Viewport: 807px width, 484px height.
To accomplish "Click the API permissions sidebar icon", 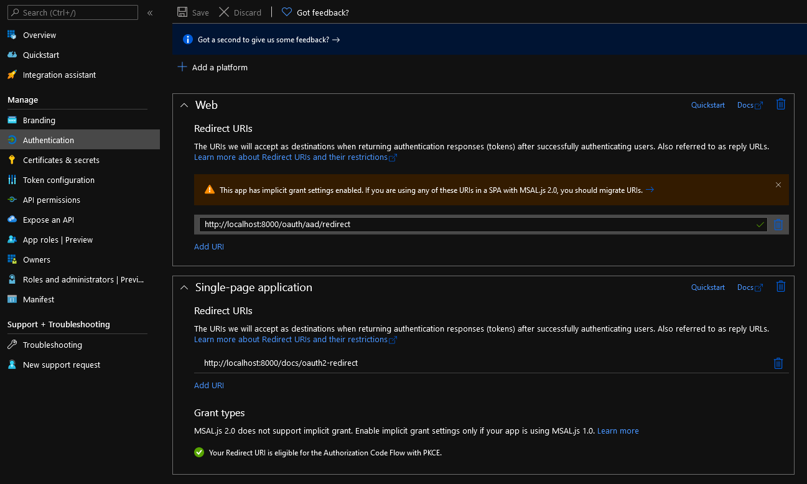I will (12, 200).
